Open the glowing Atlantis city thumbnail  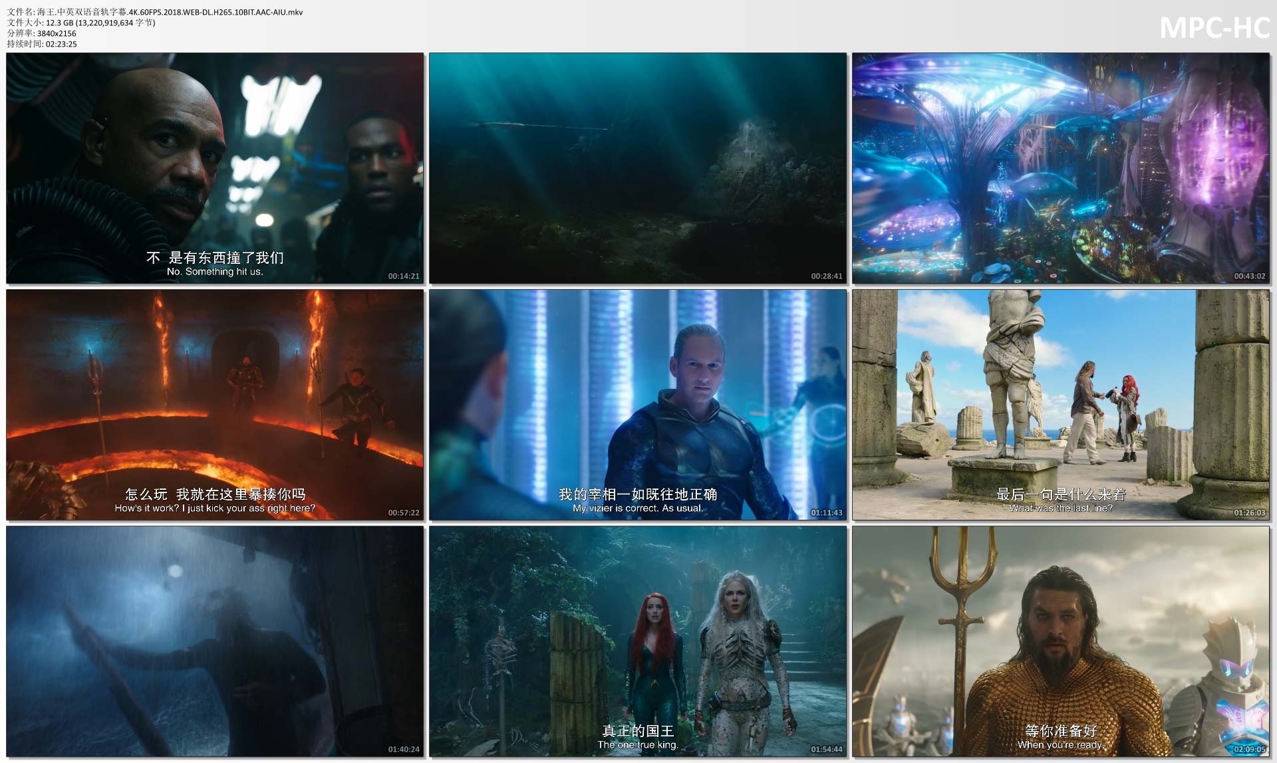(1060, 167)
